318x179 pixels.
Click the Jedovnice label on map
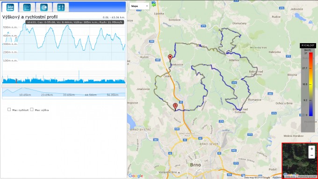[296, 9]
